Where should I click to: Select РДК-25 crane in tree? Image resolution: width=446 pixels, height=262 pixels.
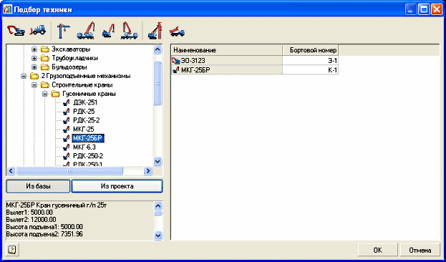[x=84, y=112]
